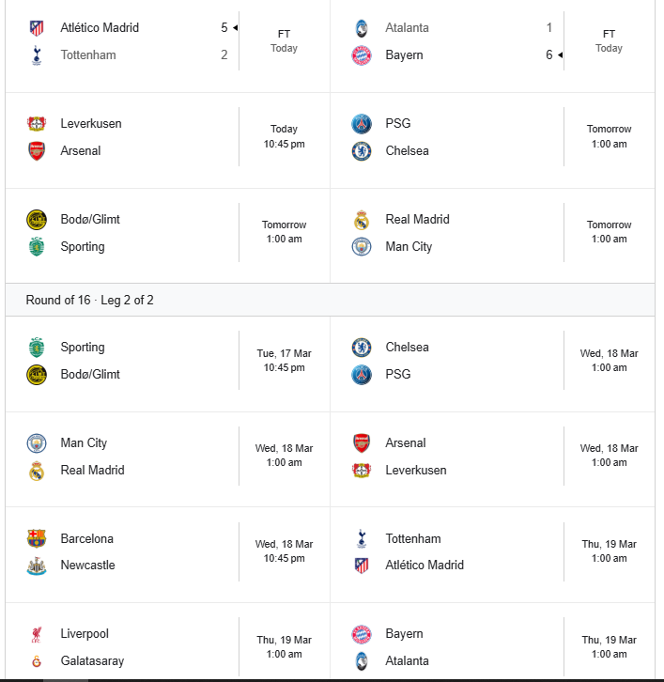Open the Liverpool team name link

click(85, 634)
